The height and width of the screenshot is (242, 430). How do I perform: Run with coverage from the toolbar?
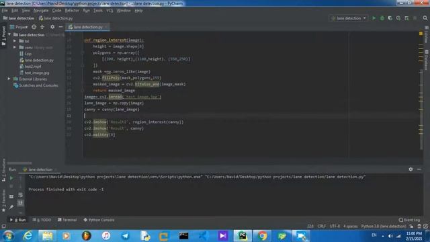tap(390, 18)
